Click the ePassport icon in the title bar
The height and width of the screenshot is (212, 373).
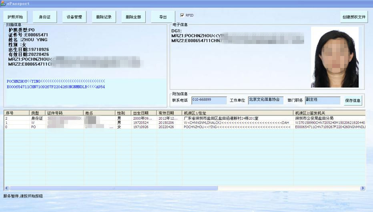point(3,3)
